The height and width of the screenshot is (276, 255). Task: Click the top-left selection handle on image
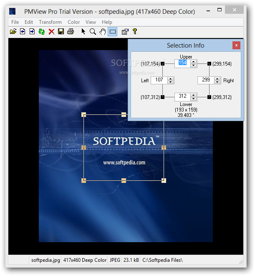point(84,115)
